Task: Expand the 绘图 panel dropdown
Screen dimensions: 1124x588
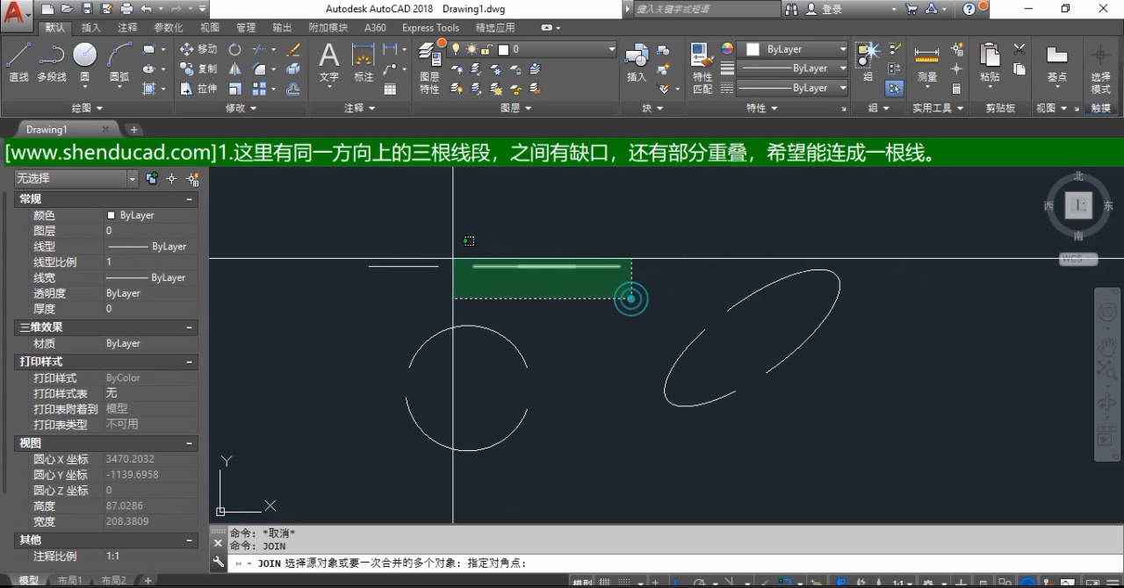Action: pos(87,108)
